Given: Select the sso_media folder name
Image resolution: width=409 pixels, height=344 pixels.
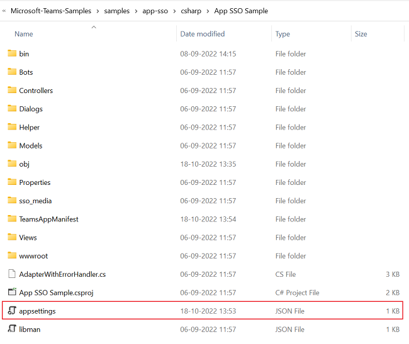Looking at the screenshot, I should 35,201.
